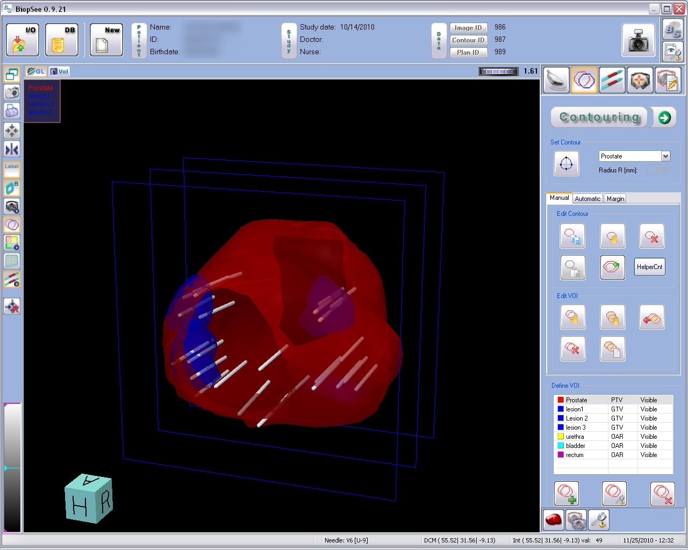This screenshot has height=550, width=688.
Task: Take a screenshot with the large camera icon
Action: pos(639,40)
